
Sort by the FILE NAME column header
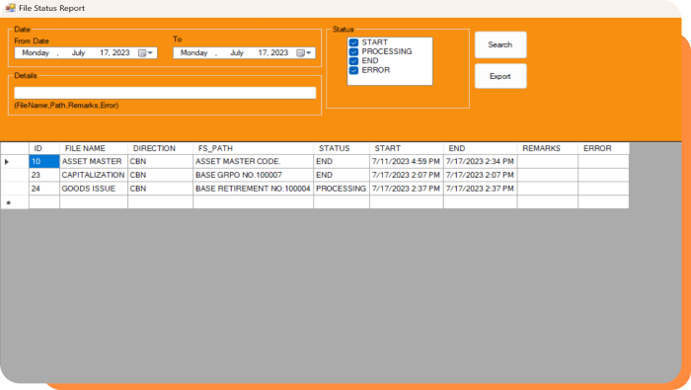(x=94, y=148)
